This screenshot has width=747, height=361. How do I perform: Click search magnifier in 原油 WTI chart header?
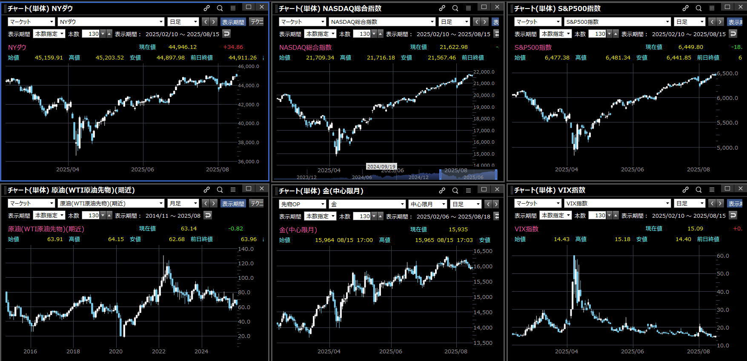click(x=220, y=190)
